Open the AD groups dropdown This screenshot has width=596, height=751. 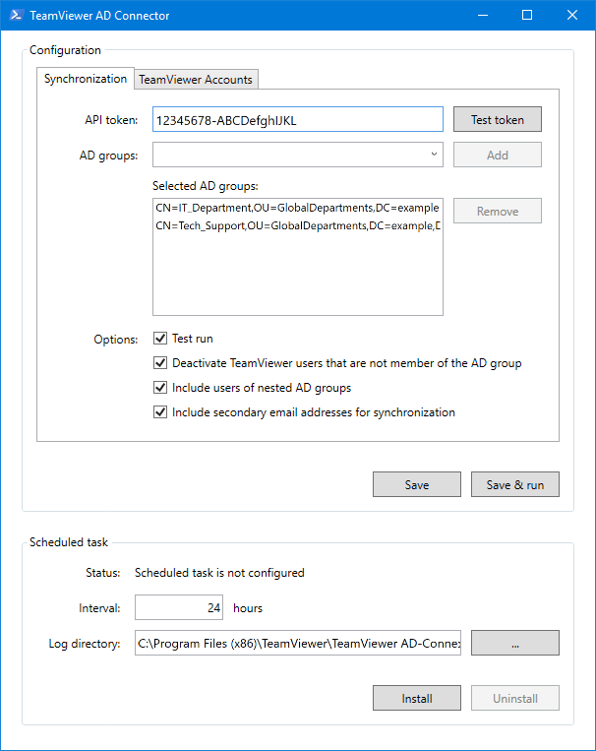click(298, 155)
